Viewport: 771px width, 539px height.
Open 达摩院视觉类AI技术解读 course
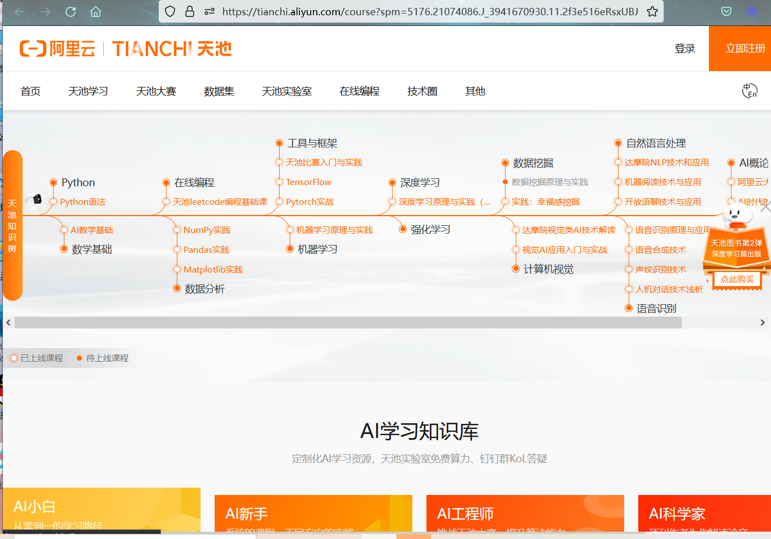point(569,230)
